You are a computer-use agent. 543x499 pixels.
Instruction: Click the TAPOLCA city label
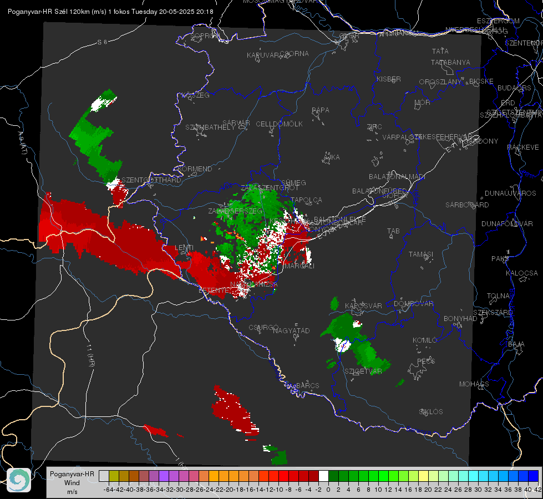click(306, 200)
